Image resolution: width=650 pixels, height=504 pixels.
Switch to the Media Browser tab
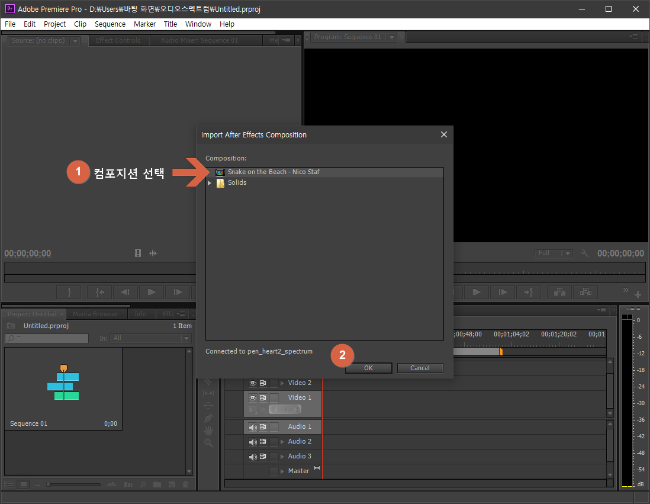(95, 314)
